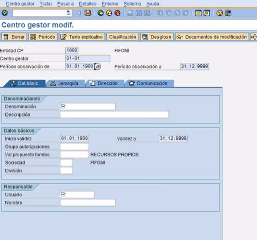Switch to the Dirección tab

105,83
